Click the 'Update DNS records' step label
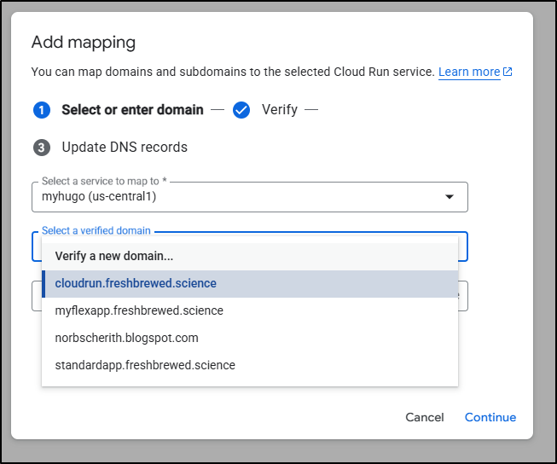The height and width of the screenshot is (464, 557). [125, 148]
